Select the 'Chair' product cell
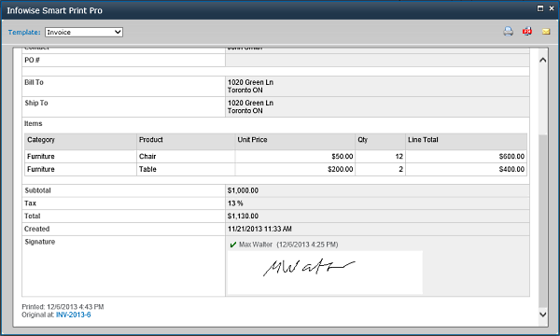The image size is (560, 336). click(186, 157)
